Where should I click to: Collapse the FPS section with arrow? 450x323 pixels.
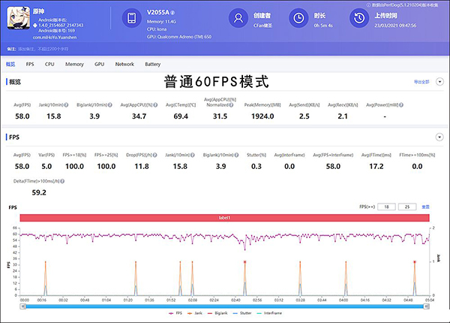tap(439, 137)
